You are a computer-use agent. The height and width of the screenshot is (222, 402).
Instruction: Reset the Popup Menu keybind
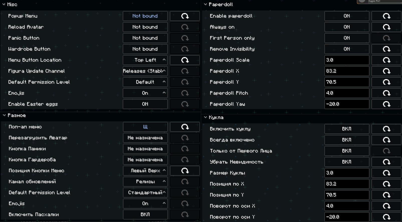(185, 16)
